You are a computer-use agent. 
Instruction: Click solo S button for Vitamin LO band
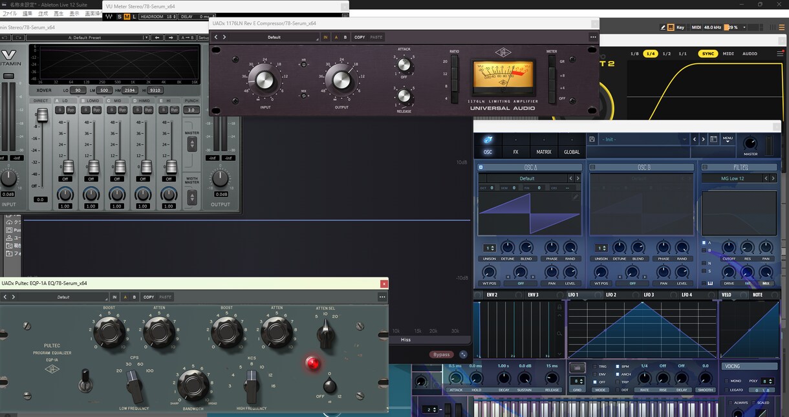click(x=60, y=110)
